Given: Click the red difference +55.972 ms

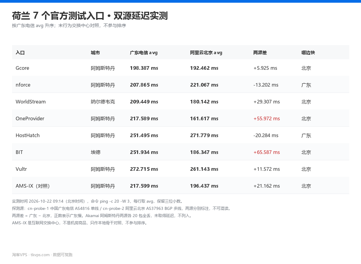Looking at the screenshot, I should (x=267, y=118).
